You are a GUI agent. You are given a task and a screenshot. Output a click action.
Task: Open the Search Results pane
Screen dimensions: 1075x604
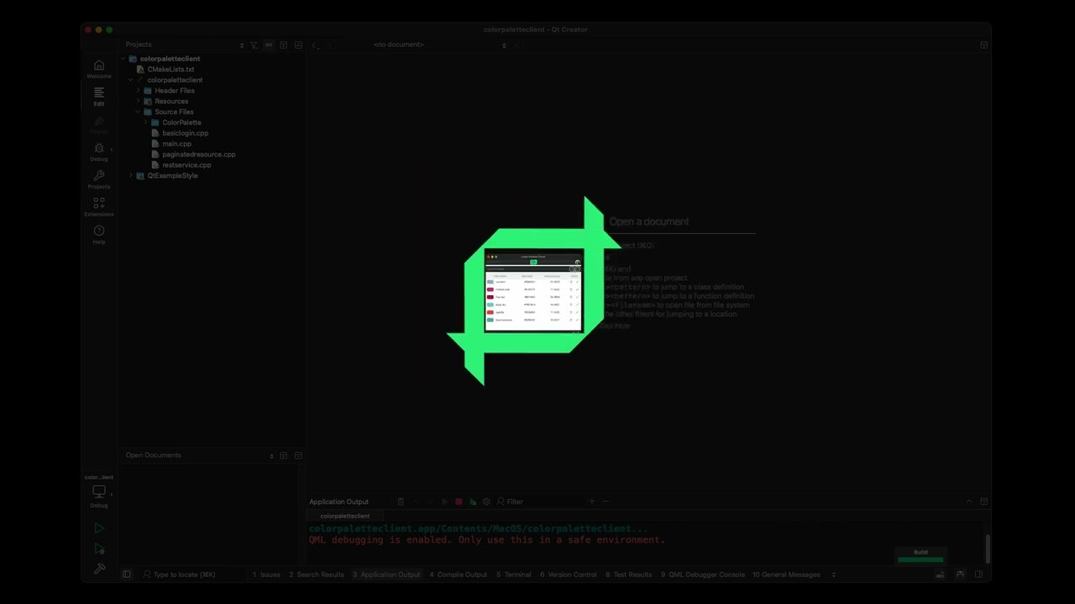tap(317, 575)
